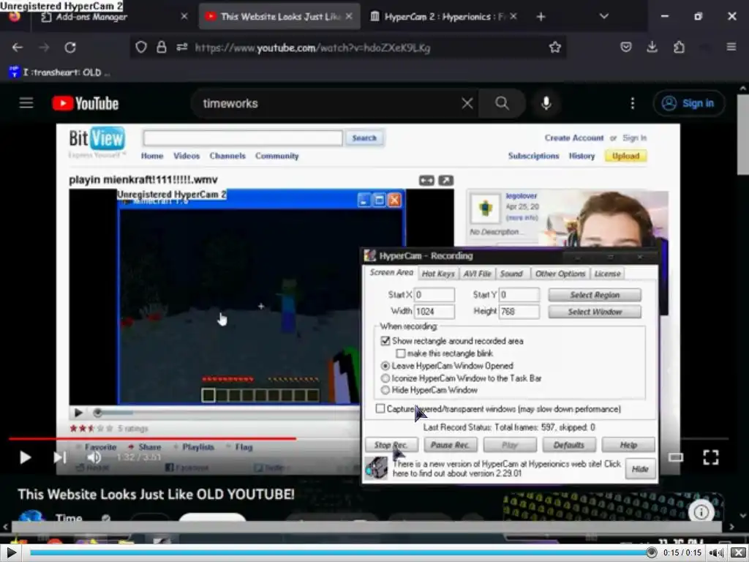Click the Pause Rec. button

pyautogui.click(x=450, y=445)
